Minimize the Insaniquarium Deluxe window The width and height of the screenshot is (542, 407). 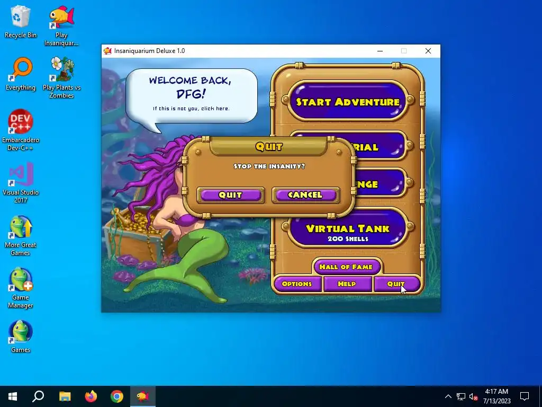coord(380,51)
